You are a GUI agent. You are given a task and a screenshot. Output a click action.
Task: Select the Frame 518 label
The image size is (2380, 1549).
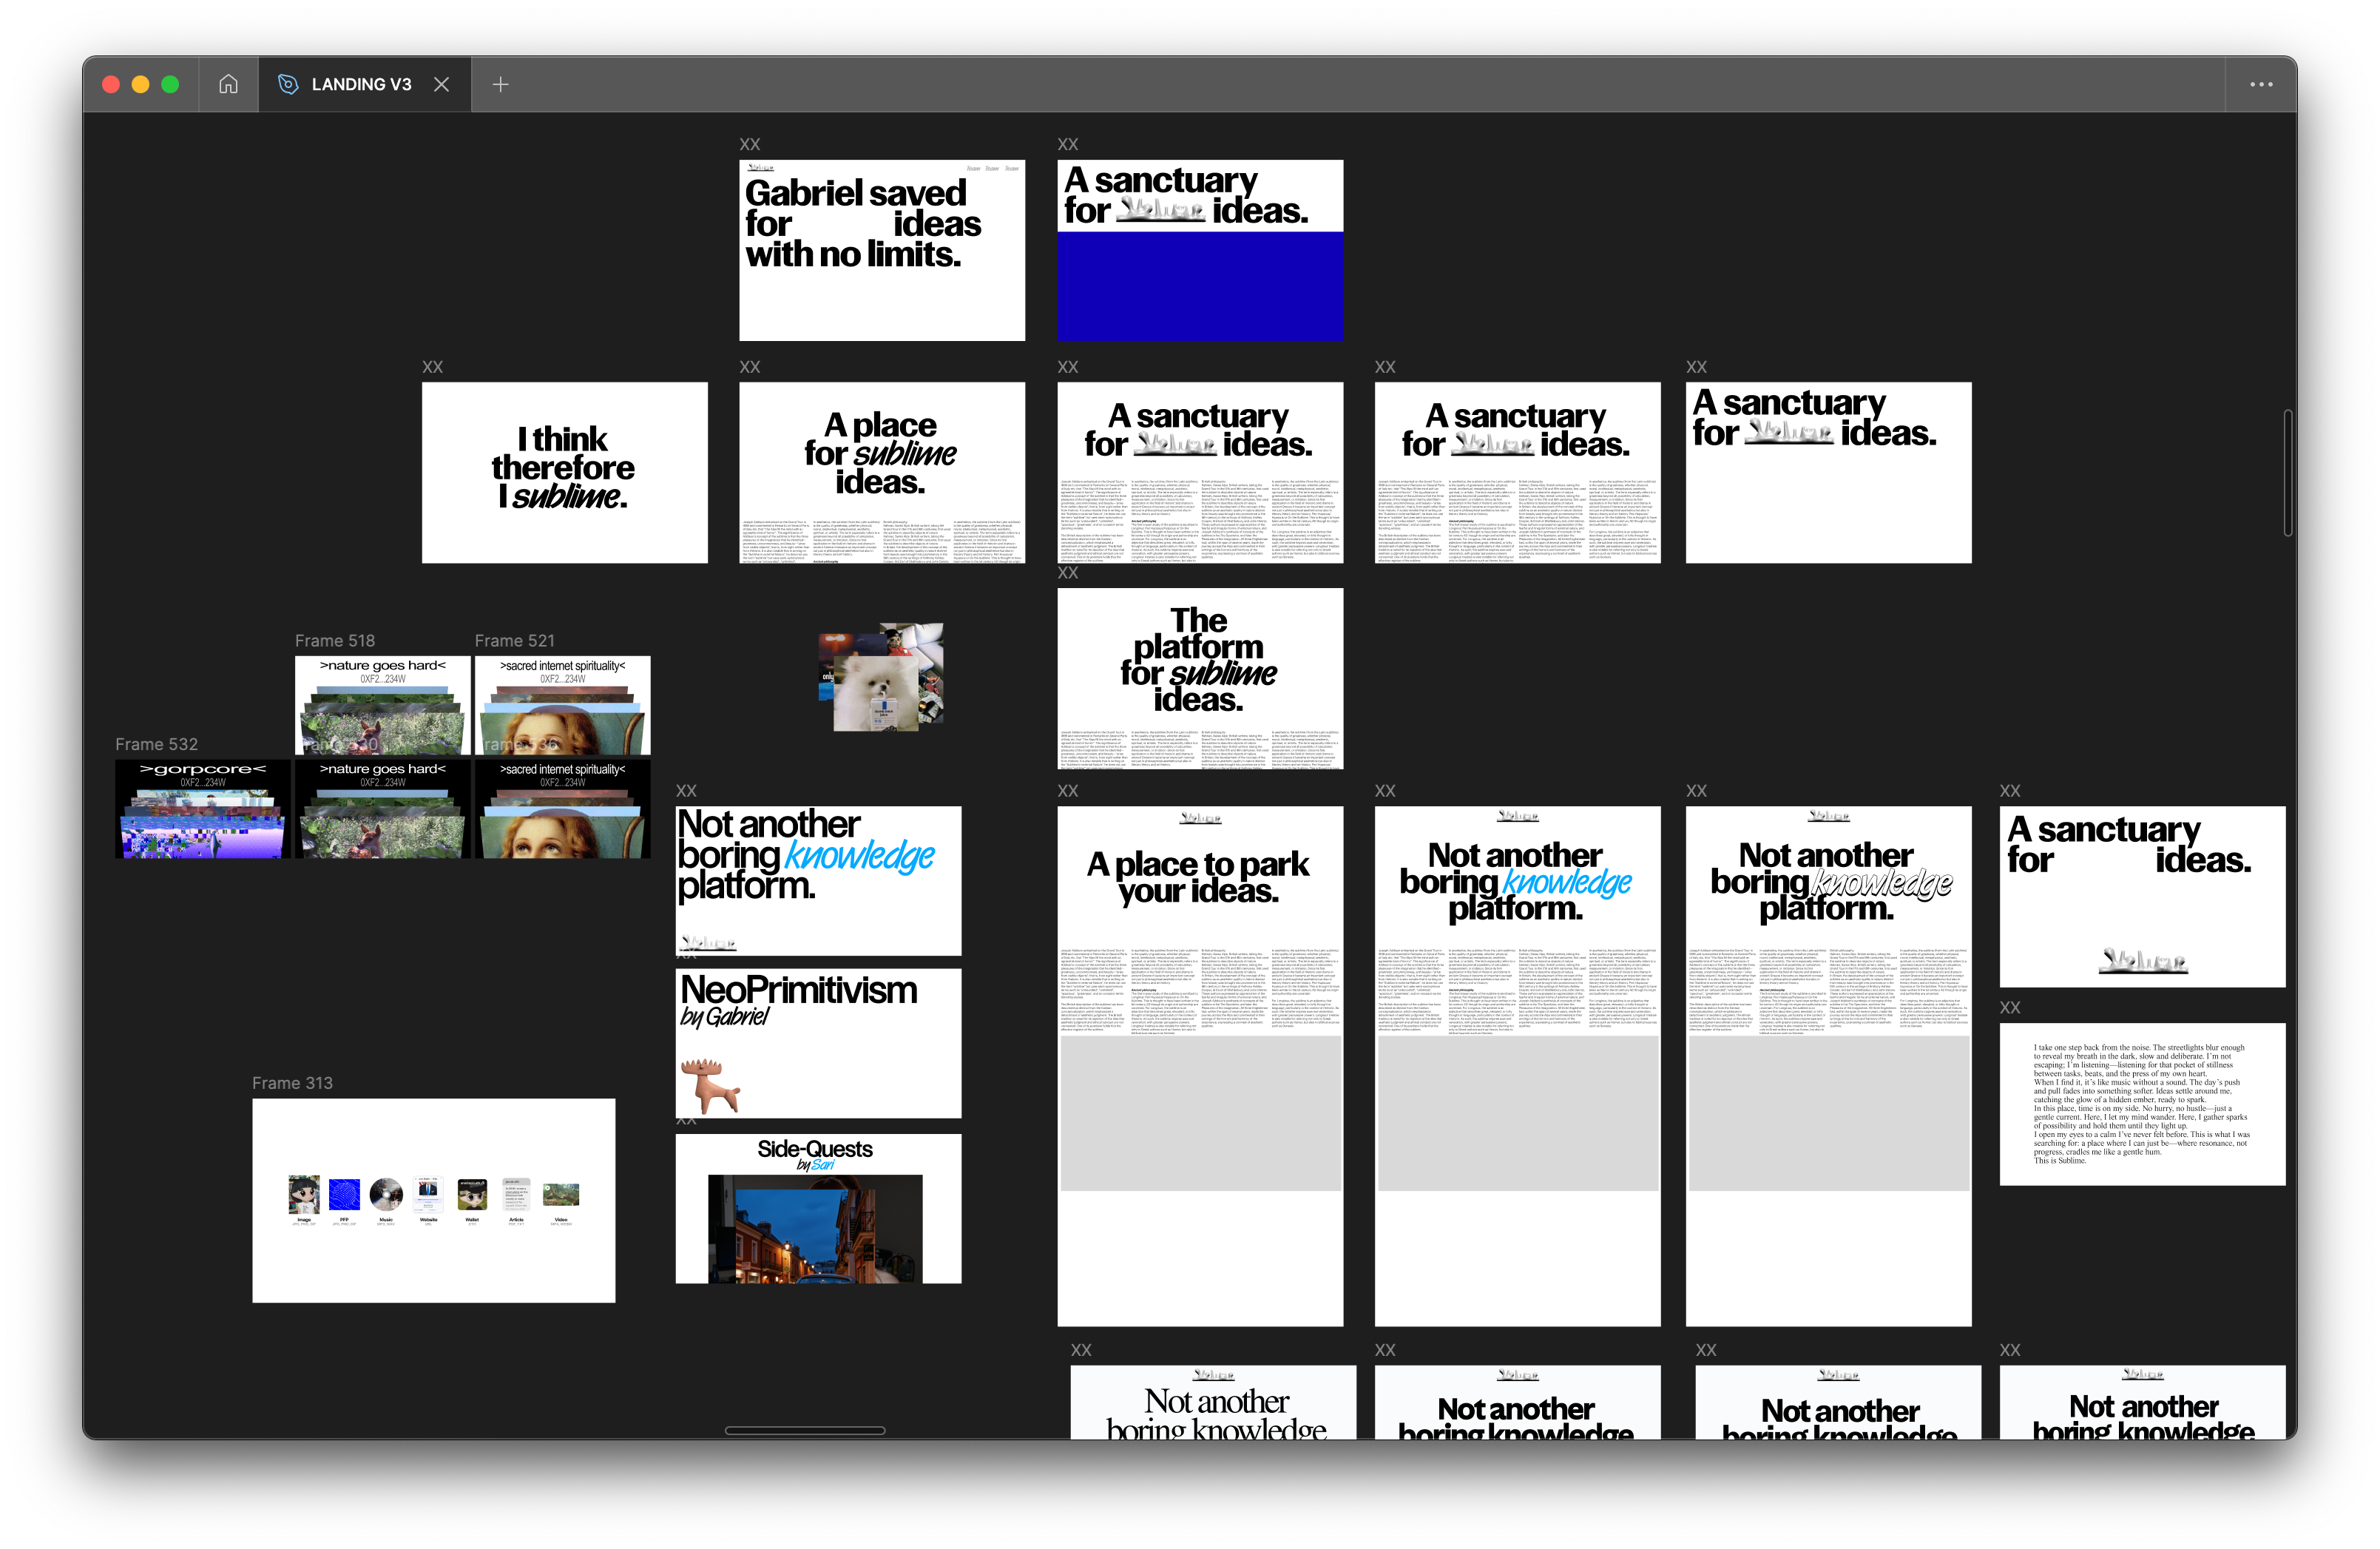pyautogui.click(x=334, y=640)
